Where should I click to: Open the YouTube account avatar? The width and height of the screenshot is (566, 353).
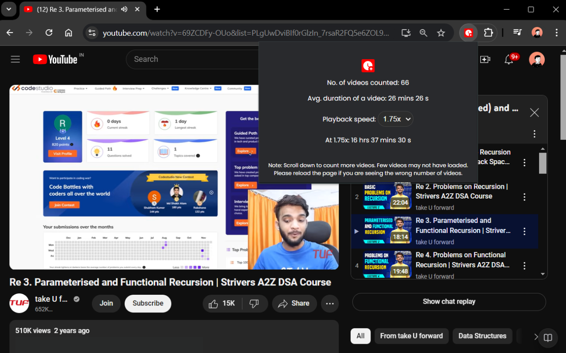click(537, 59)
